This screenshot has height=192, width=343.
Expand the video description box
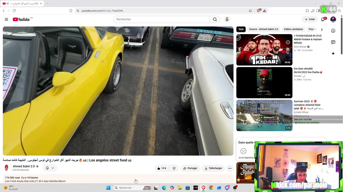coord(118,179)
